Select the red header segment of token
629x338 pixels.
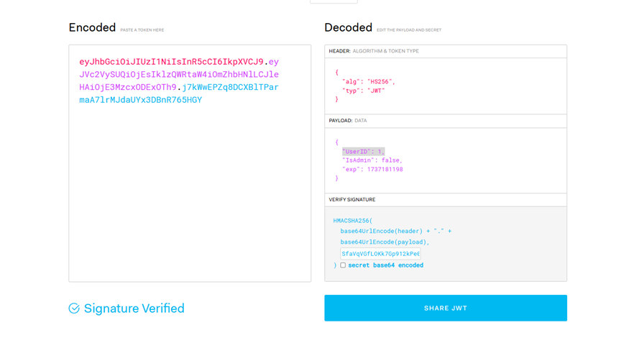(171, 62)
